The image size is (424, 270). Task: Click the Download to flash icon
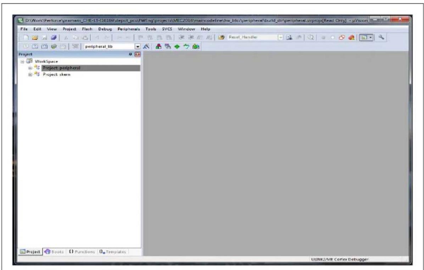tap(75, 46)
